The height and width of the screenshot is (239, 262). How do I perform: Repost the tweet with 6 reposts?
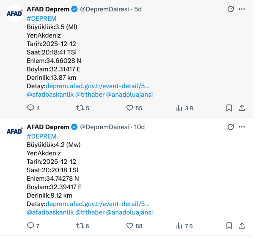79,226
